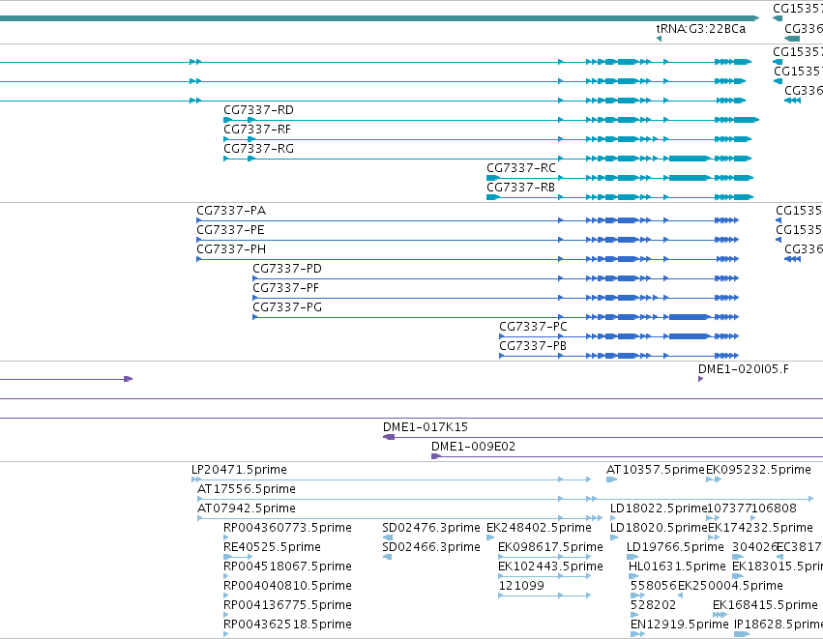Click clone feature DME1-017K15
The height and width of the screenshot is (639, 823).
click(x=426, y=427)
